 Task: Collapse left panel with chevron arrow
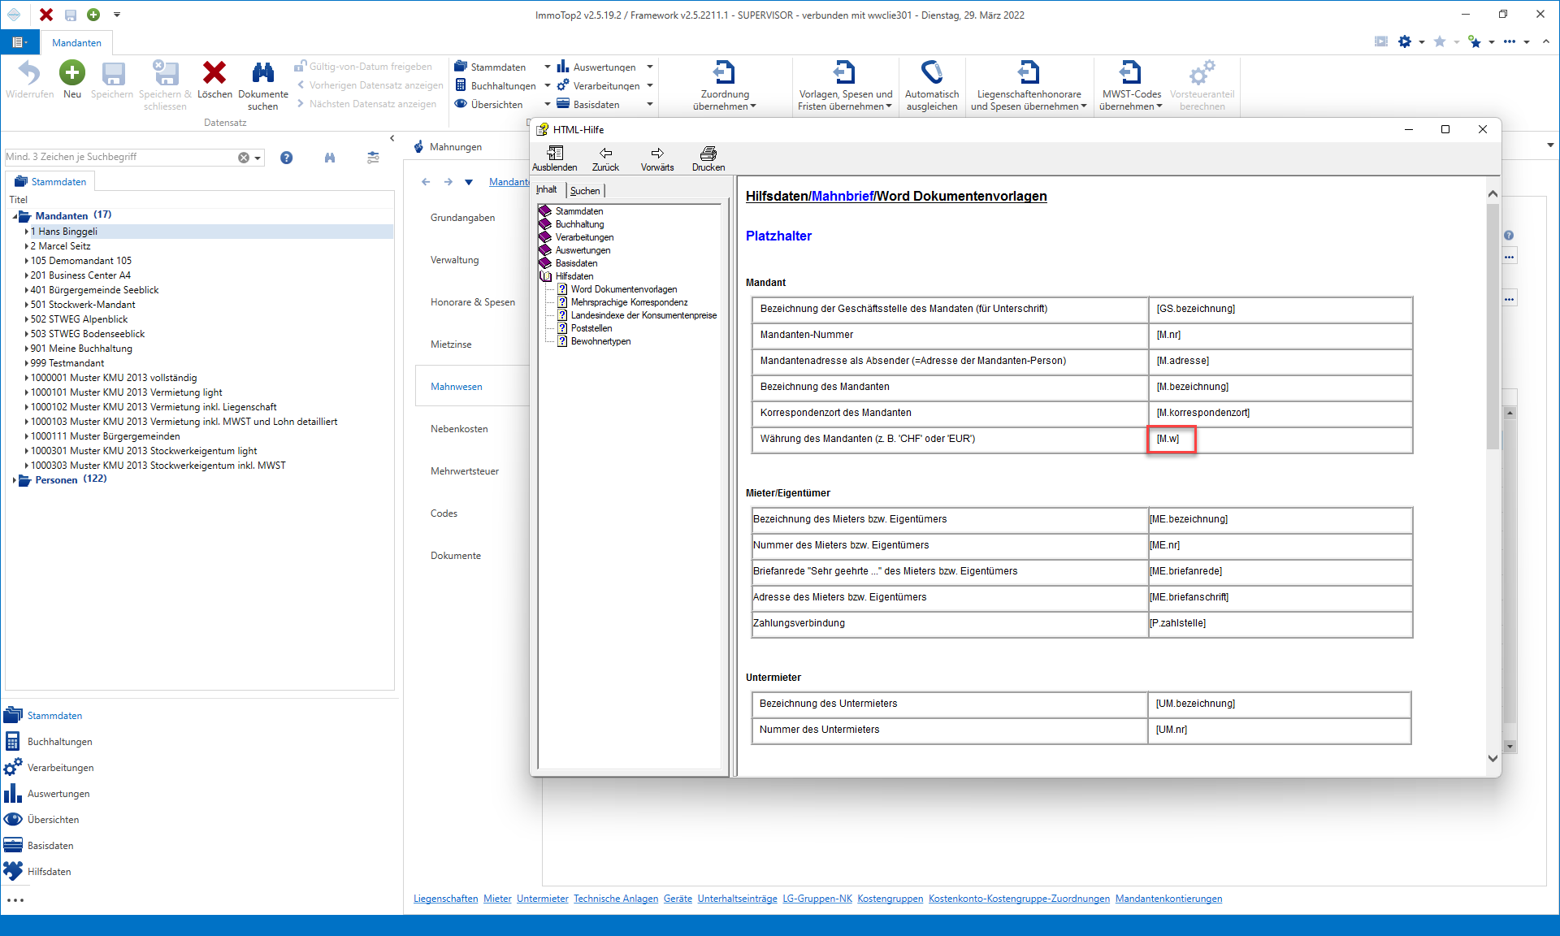pos(392,138)
